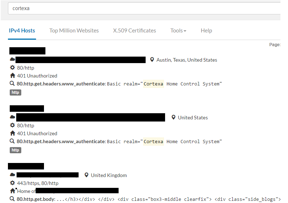This screenshot has height=203, width=288.
Task: Select highlighted Cortexa in United States result
Action: [153, 142]
